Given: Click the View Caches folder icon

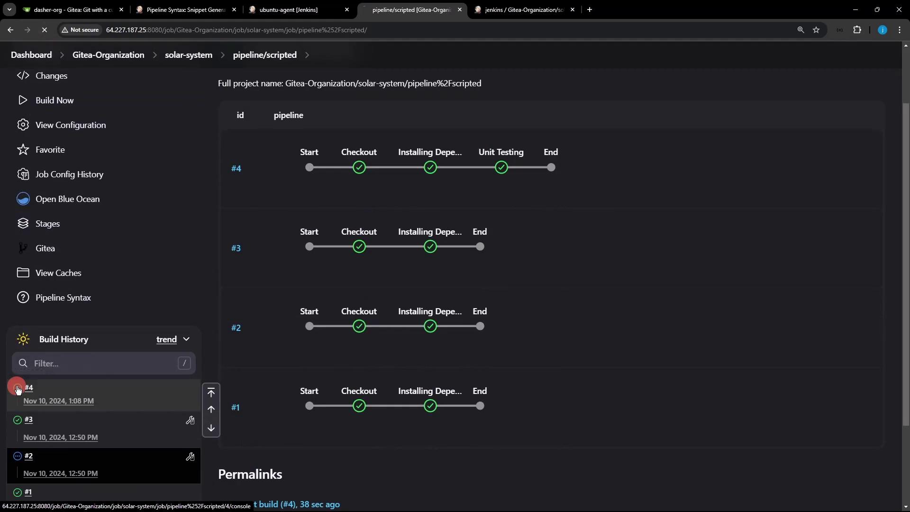Looking at the screenshot, I should pyautogui.click(x=23, y=273).
